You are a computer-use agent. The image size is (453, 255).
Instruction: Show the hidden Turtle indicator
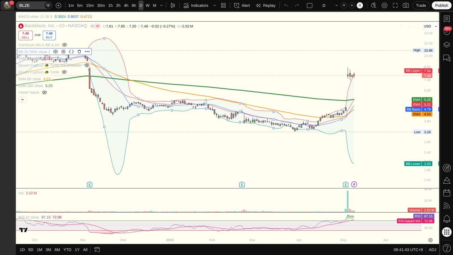click(64, 72)
